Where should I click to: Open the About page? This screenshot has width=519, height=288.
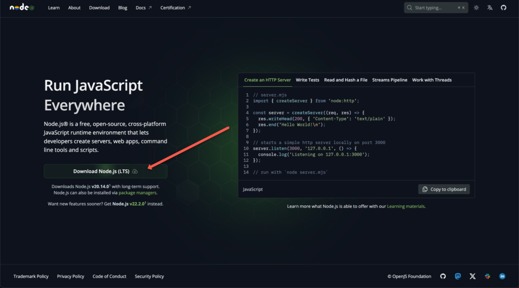(x=74, y=8)
